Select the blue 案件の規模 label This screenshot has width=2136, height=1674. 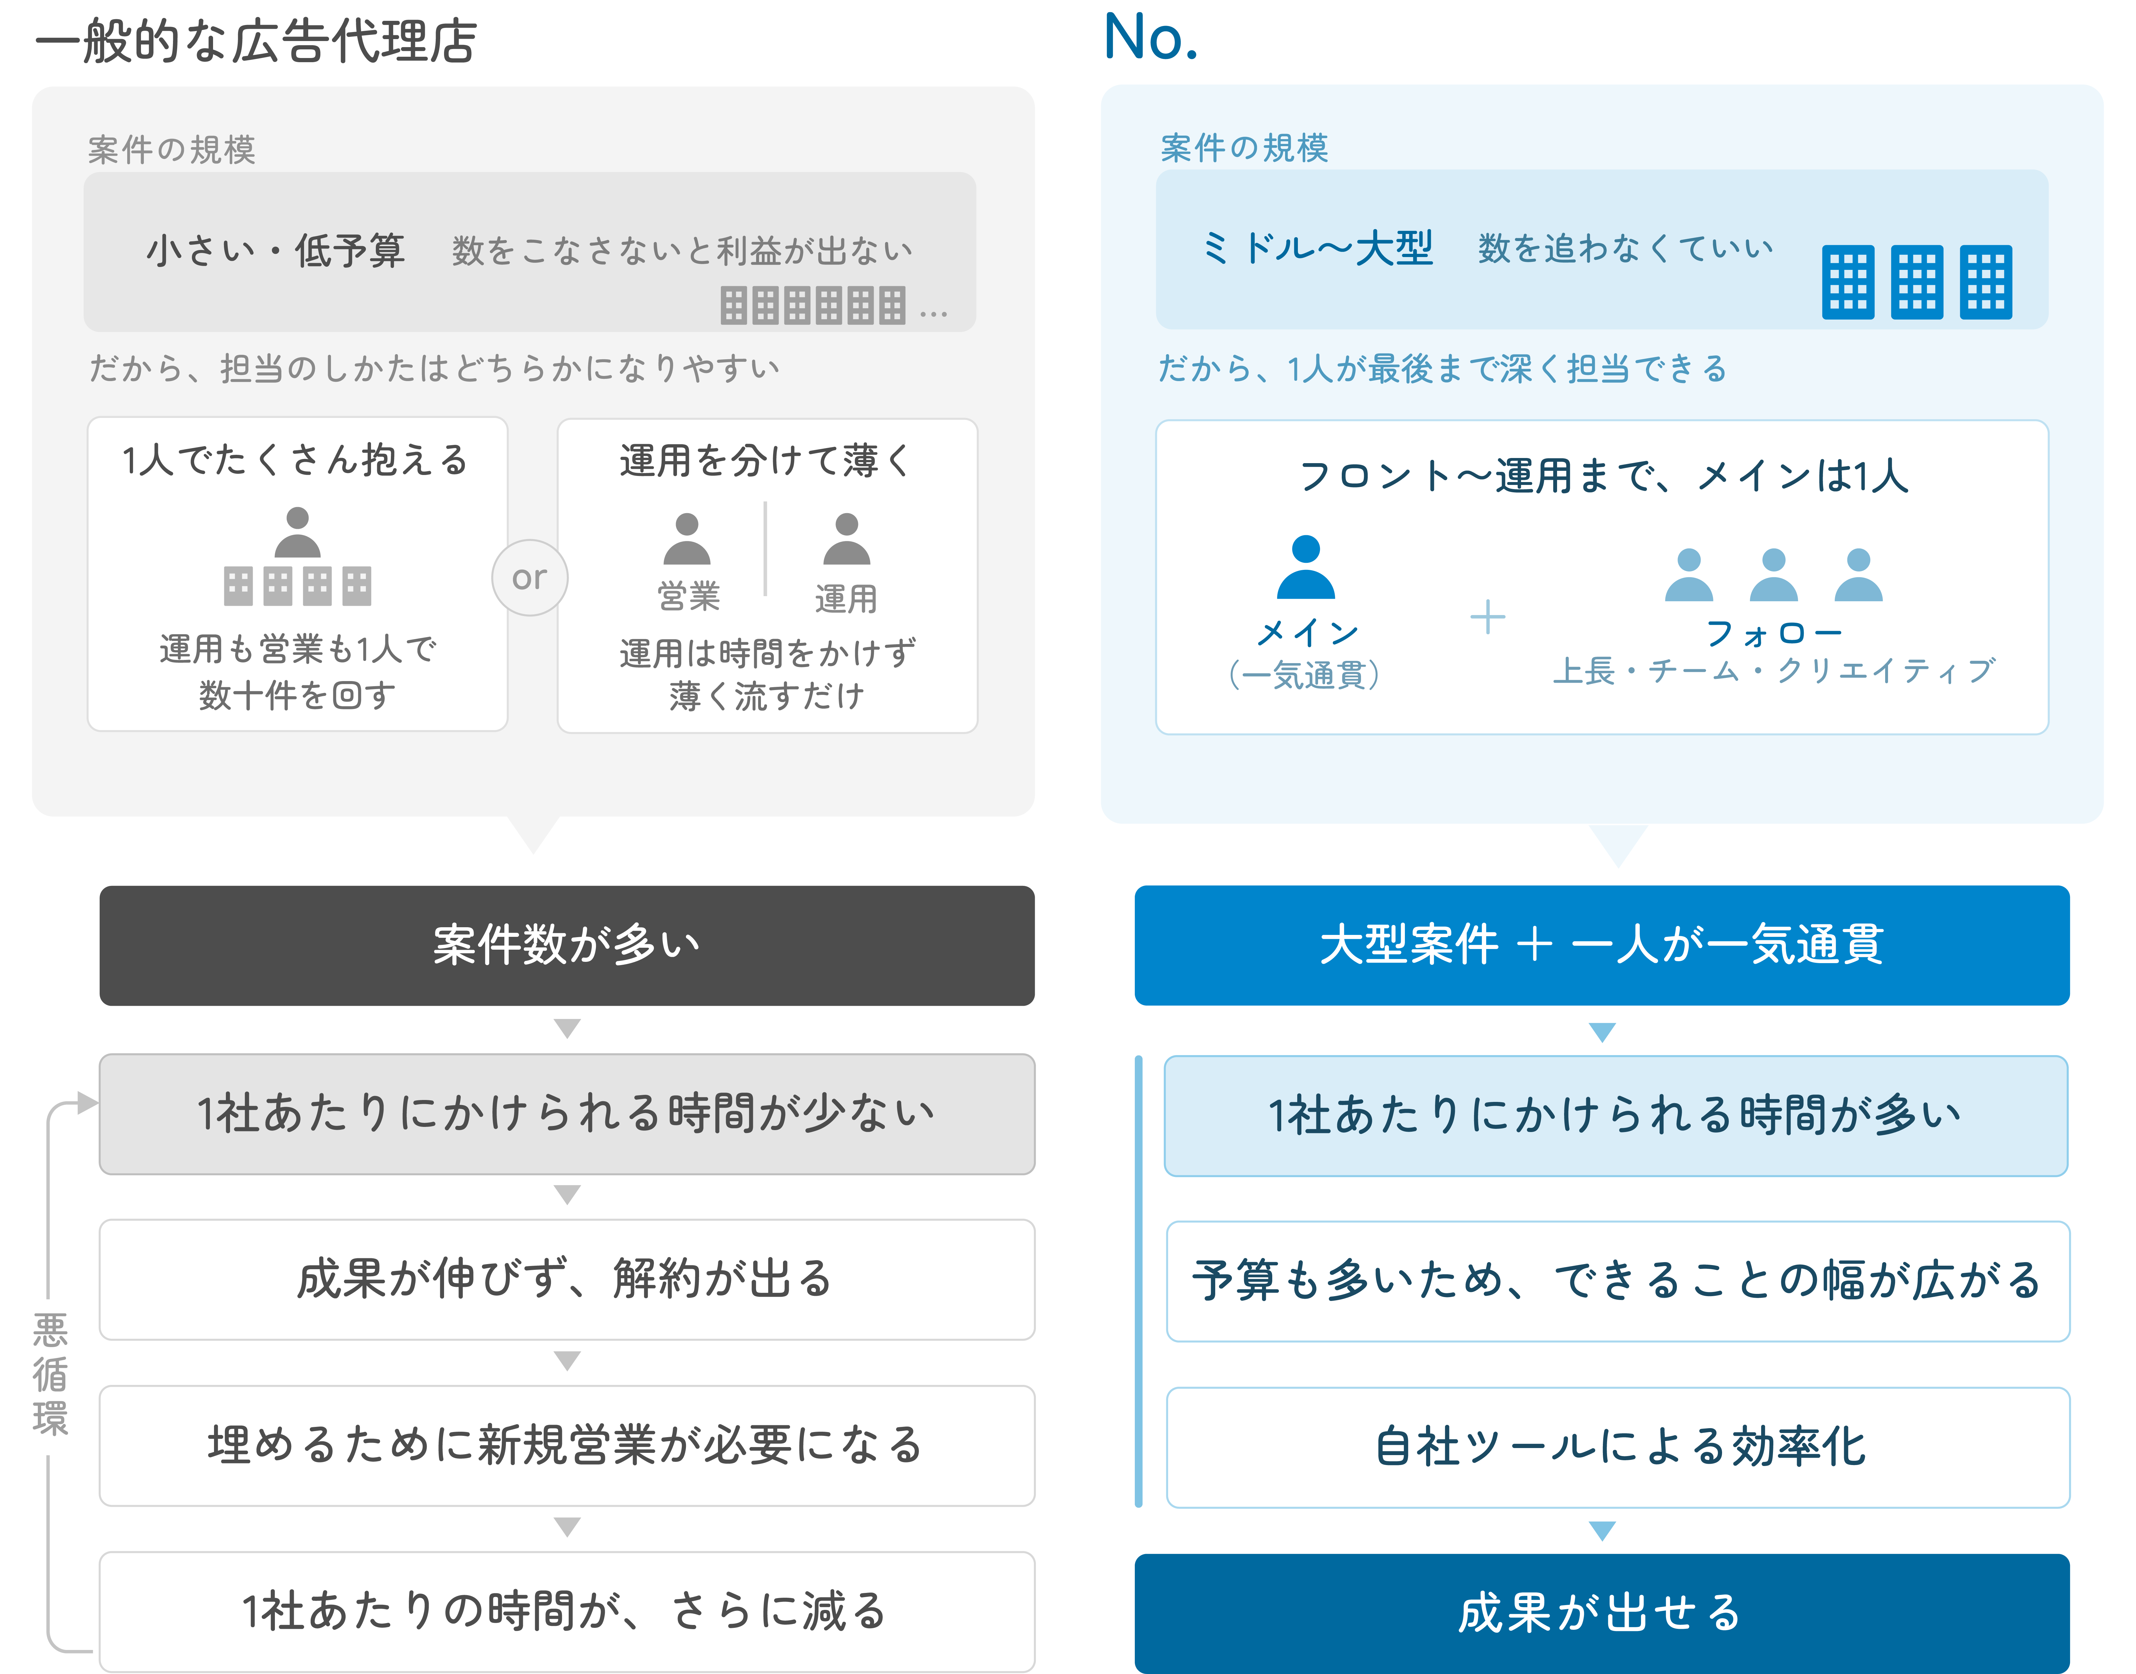pyautogui.click(x=1244, y=148)
